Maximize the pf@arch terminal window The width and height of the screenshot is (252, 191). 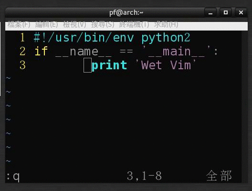(x=226, y=12)
